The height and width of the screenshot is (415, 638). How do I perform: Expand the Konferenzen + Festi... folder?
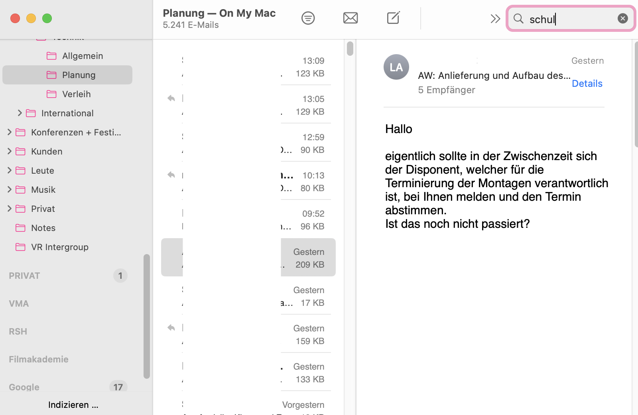pos(10,132)
